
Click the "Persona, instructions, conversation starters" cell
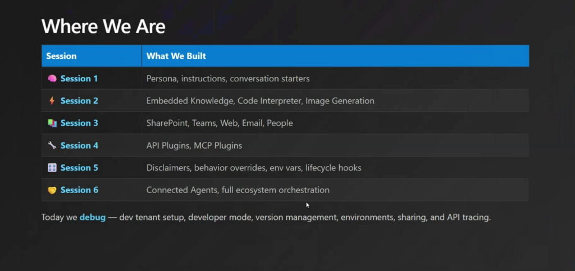tap(228, 79)
